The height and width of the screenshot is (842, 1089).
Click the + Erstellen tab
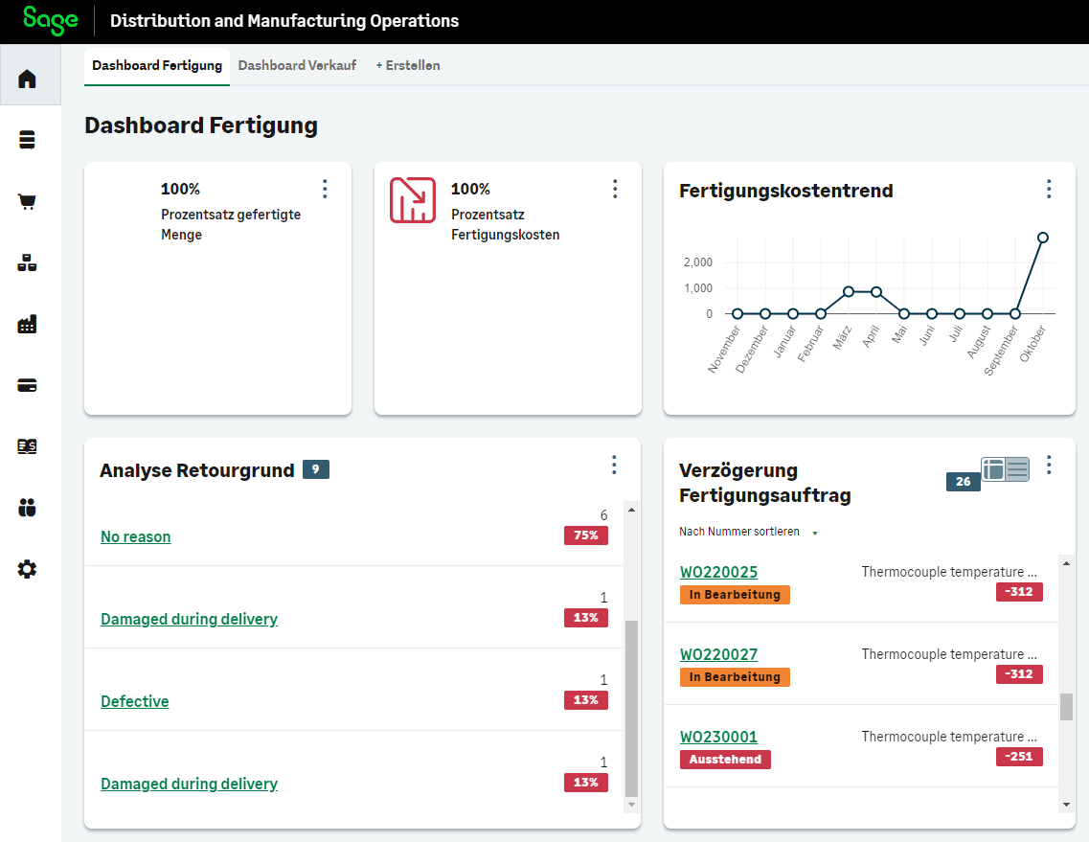[x=408, y=66]
